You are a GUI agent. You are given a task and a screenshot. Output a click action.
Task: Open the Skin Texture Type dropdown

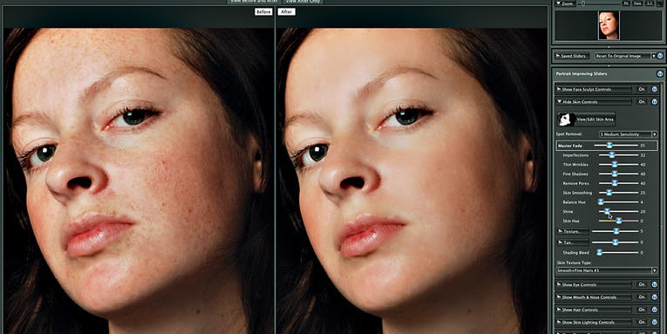(x=607, y=270)
